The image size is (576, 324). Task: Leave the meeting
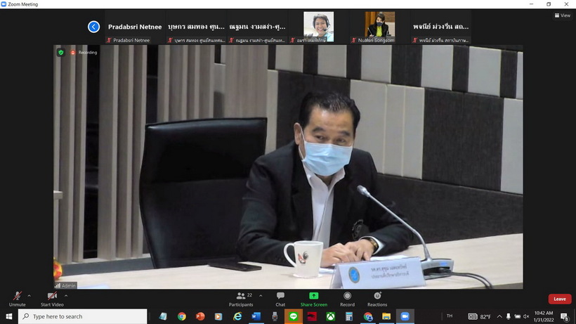[559, 299]
